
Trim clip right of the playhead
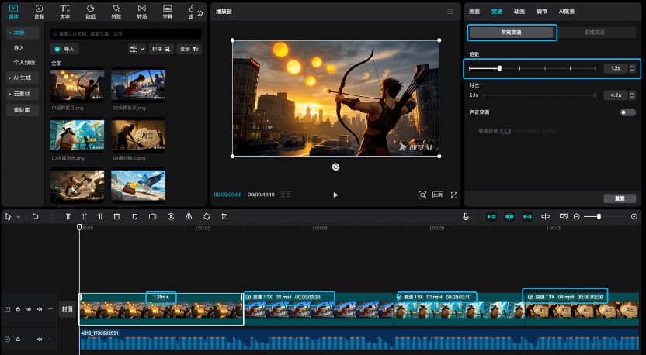[99, 217]
